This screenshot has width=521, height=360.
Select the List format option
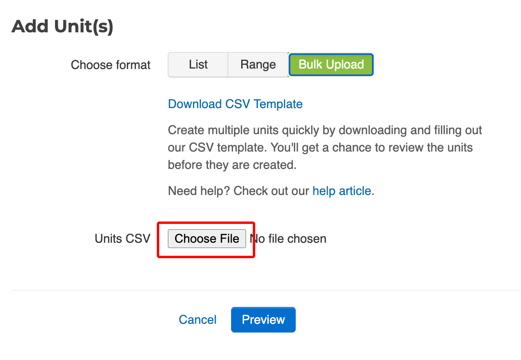[198, 65]
